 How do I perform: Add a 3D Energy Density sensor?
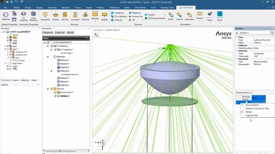point(155,18)
